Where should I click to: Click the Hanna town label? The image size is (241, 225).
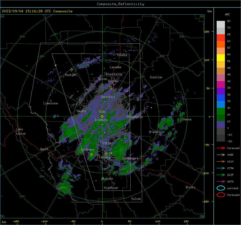click(x=187, y=119)
